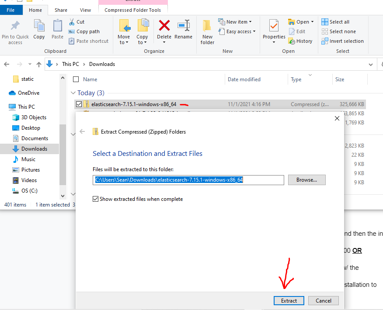Click the Properties checkmark icon
This screenshot has width=383, height=310.
274,26
